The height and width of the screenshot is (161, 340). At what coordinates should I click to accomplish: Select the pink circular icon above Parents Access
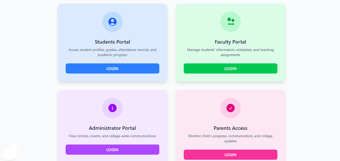click(x=231, y=108)
